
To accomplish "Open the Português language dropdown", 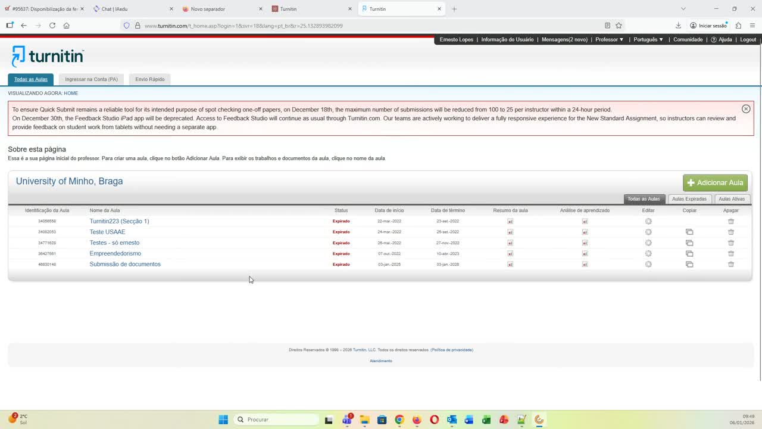I will click(648, 39).
